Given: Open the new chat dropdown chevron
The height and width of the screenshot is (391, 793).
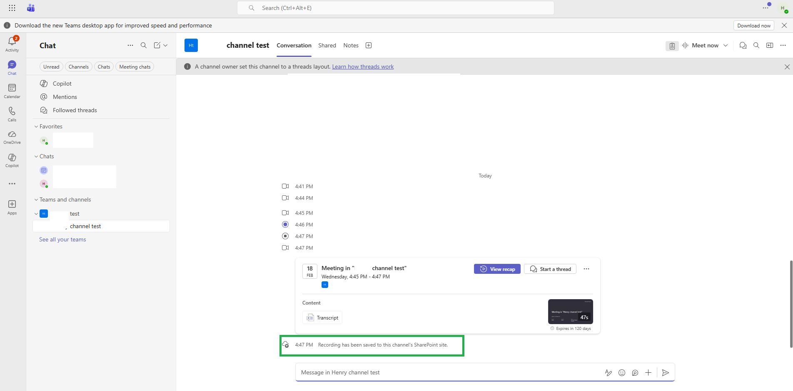Looking at the screenshot, I should coord(166,45).
